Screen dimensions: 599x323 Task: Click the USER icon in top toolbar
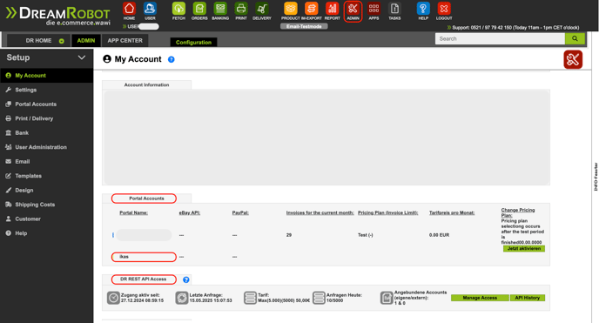pos(150,9)
